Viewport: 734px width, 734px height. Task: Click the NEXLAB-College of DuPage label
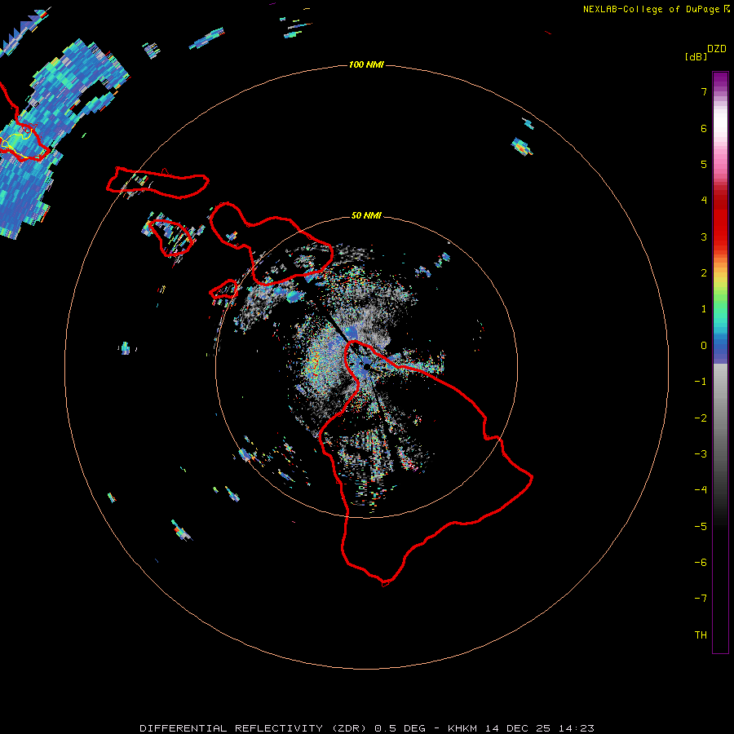(x=656, y=9)
